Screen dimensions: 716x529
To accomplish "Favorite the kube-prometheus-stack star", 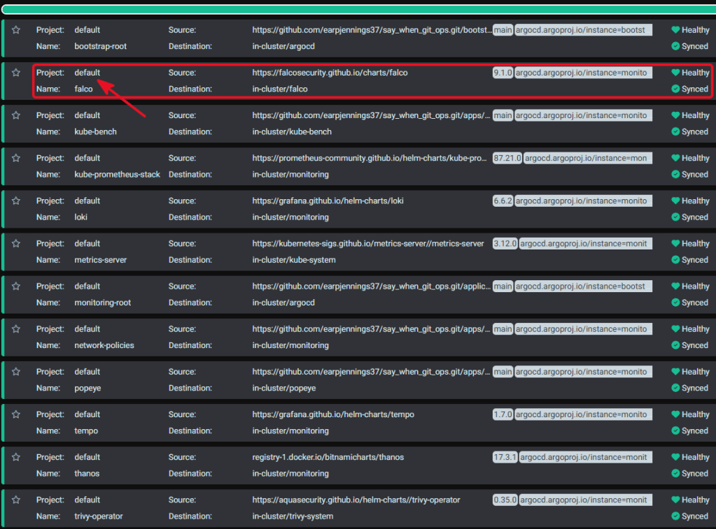I will click(16, 158).
